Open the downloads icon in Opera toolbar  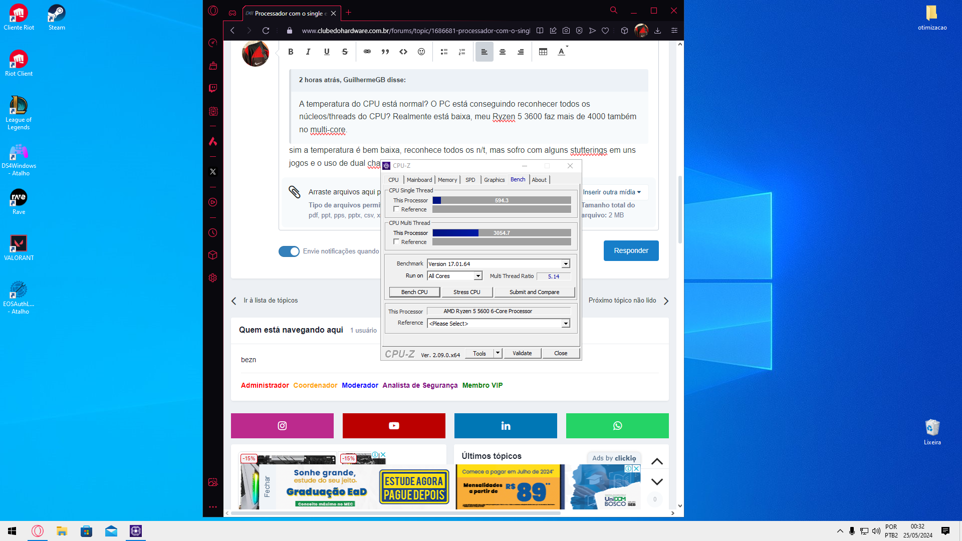coord(658,31)
